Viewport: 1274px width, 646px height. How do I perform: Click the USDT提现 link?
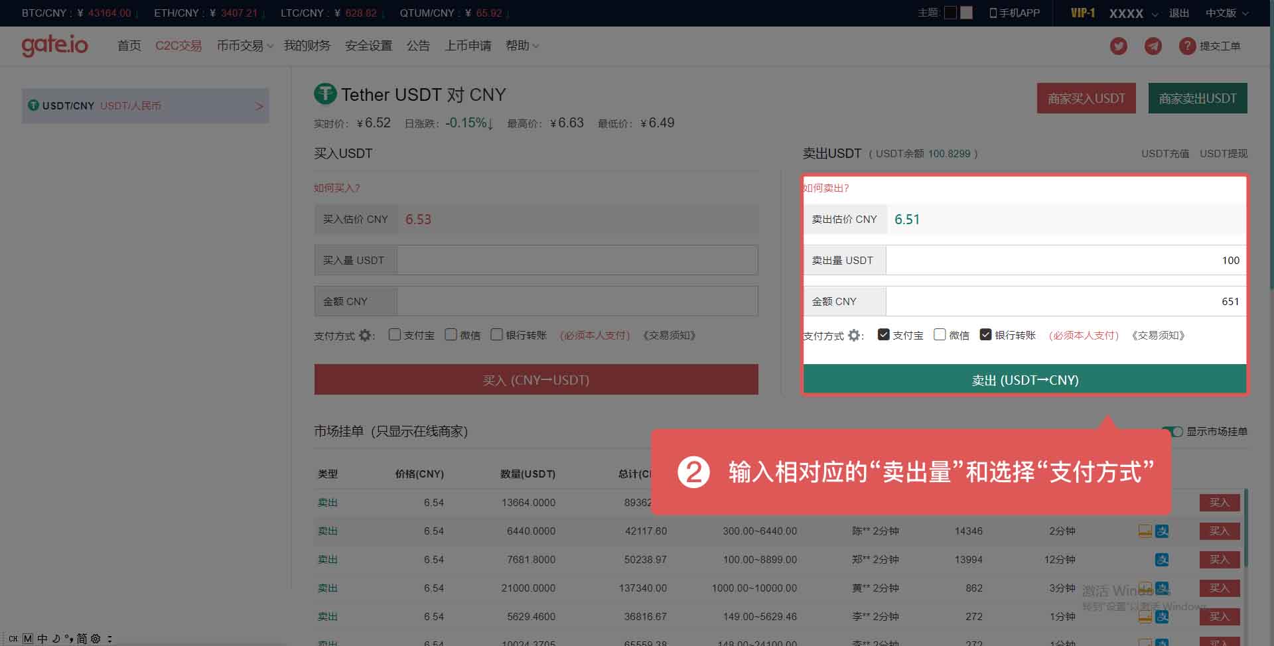pyautogui.click(x=1224, y=153)
